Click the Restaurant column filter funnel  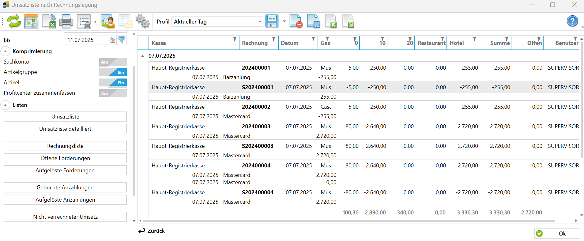(x=443, y=39)
